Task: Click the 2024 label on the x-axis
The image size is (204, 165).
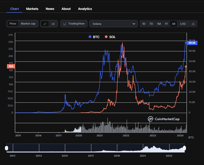Action: [180, 135]
